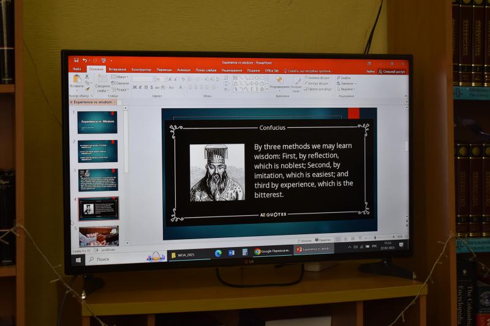
Task: Open the Select (Виділити) dropdown
Action: coord(346,89)
